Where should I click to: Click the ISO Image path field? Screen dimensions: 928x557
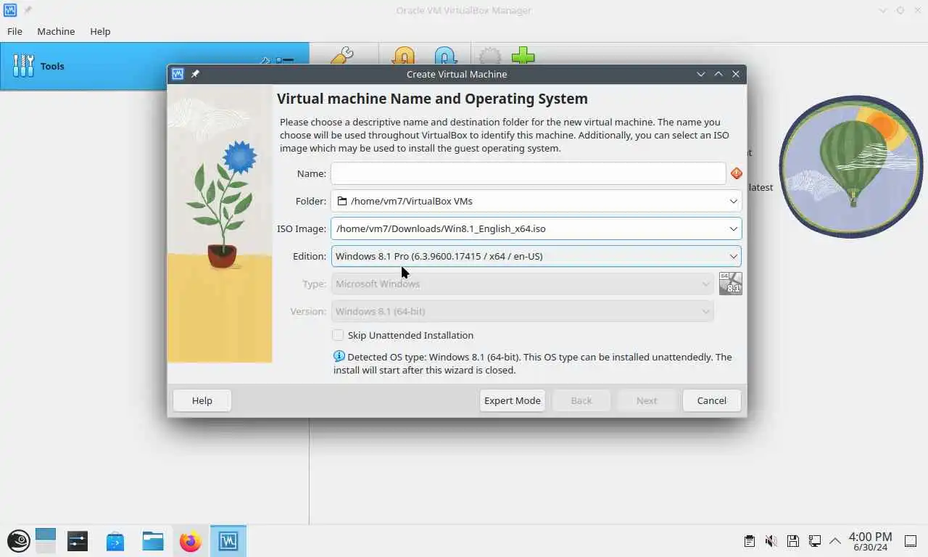point(529,228)
